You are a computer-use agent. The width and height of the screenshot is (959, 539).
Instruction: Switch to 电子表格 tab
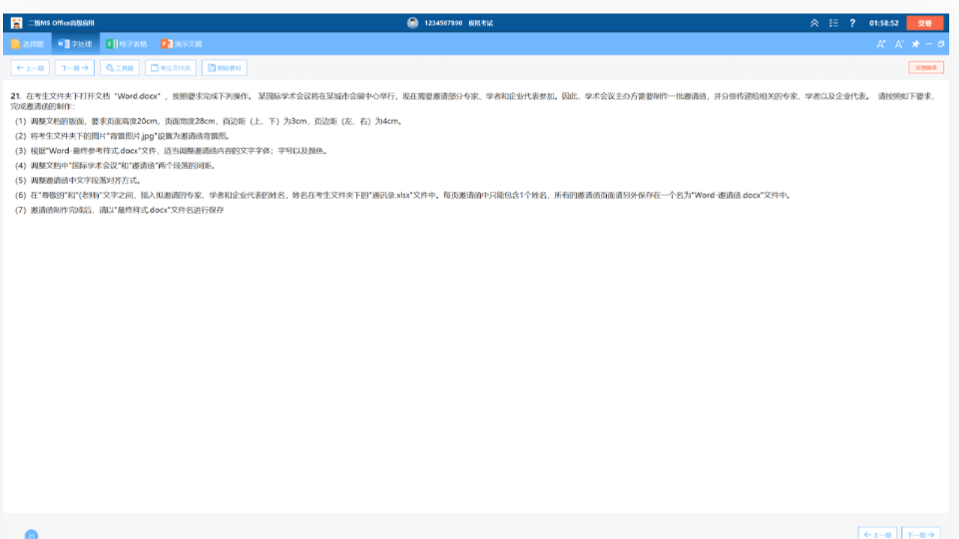click(x=127, y=44)
